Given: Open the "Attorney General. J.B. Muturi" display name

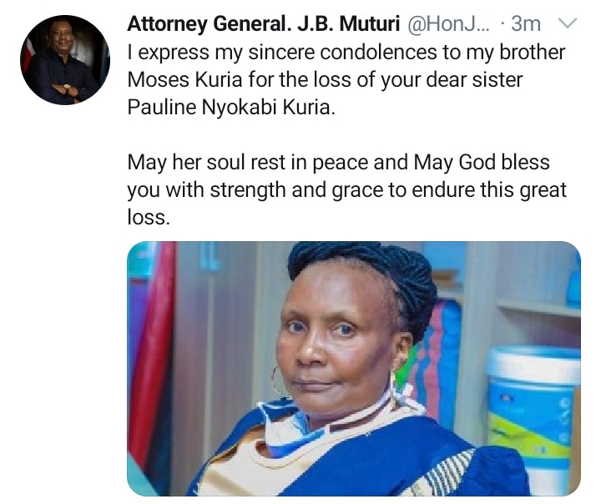Looking at the screenshot, I should (x=263, y=23).
